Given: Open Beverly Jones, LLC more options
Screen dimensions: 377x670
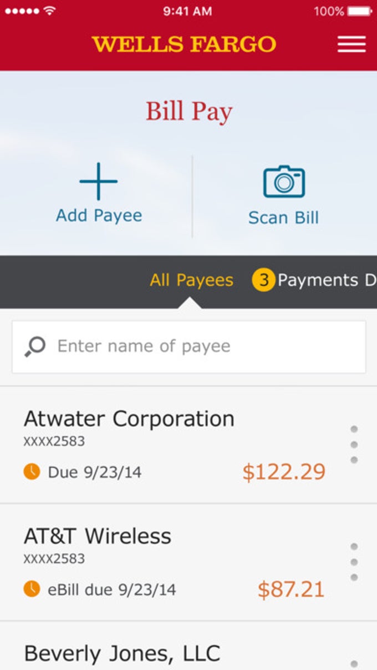Looking at the screenshot, I should tap(354, 663).
